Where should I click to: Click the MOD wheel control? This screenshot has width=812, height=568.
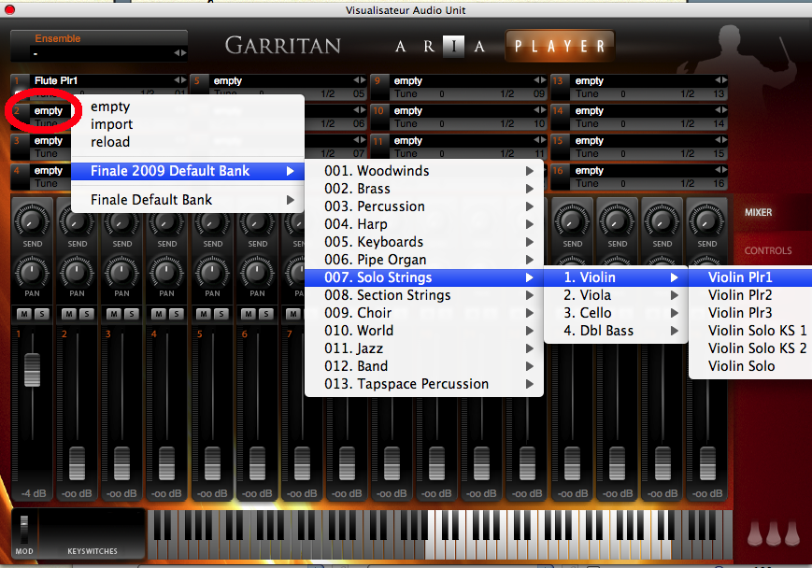pos(24,528)
